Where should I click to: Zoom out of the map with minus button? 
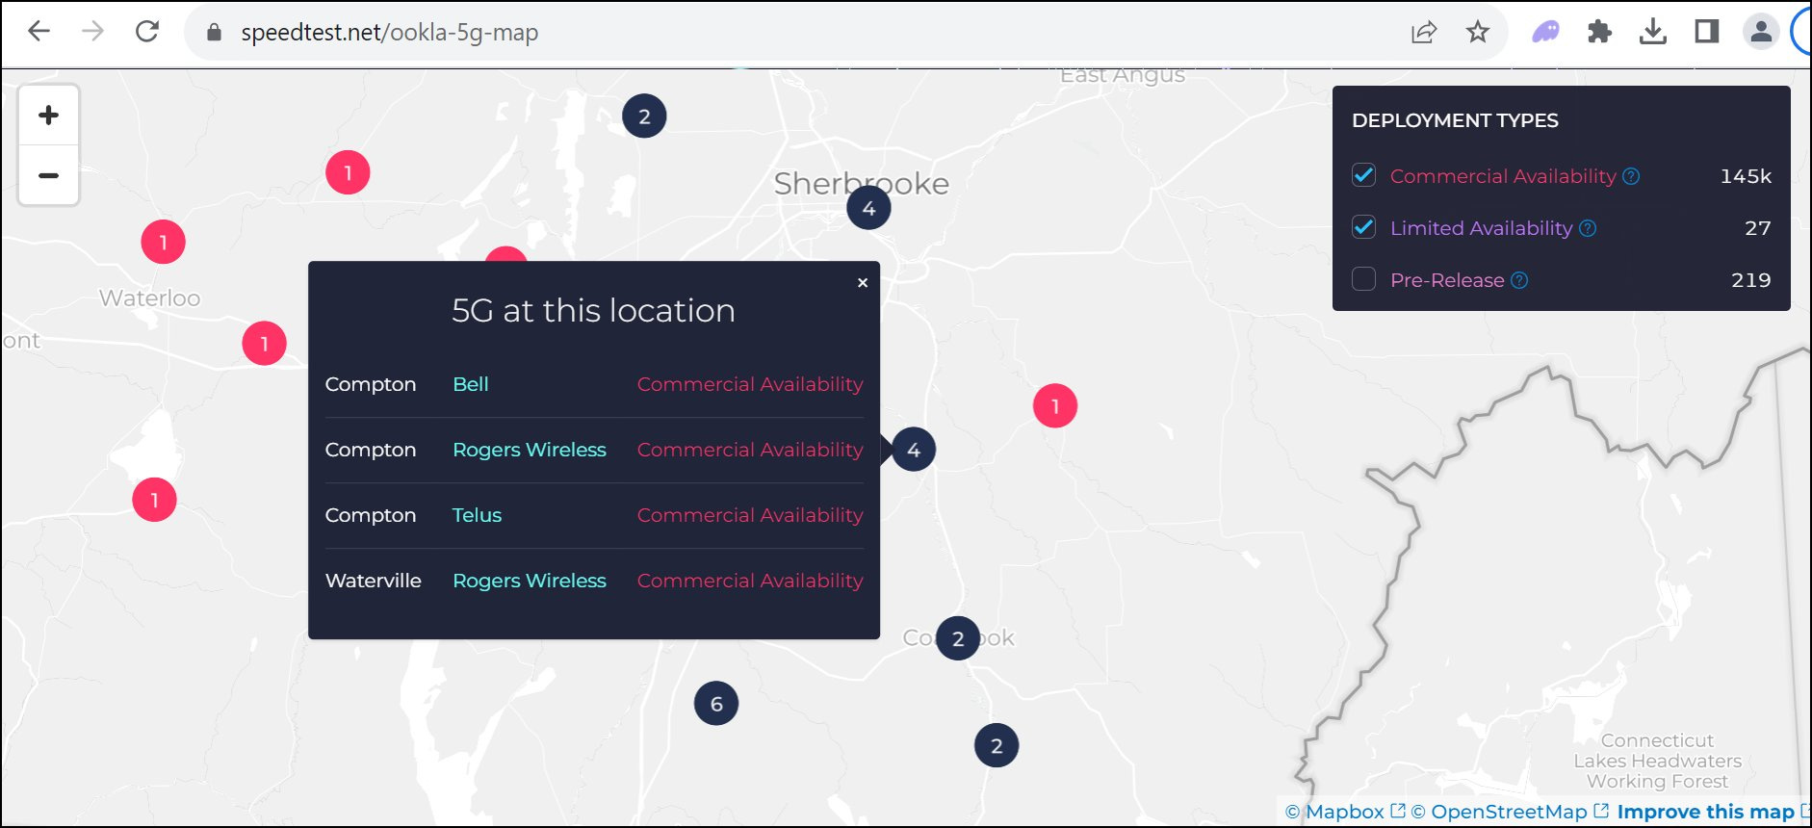(49, 175)
